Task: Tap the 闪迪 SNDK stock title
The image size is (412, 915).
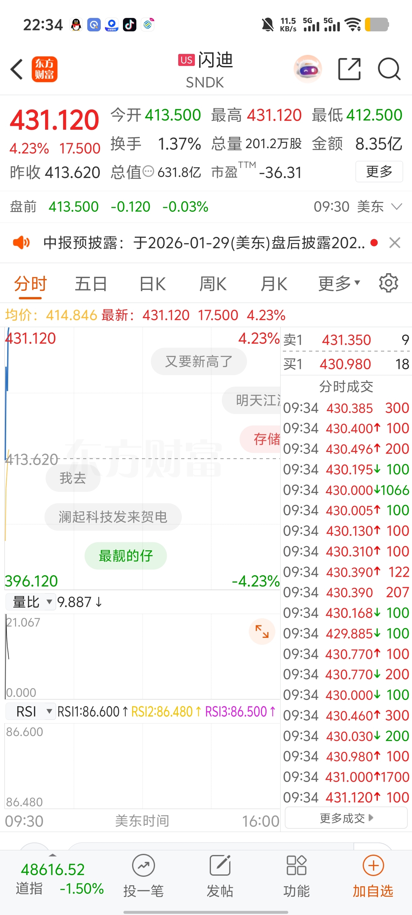Action: pos(205,70)
